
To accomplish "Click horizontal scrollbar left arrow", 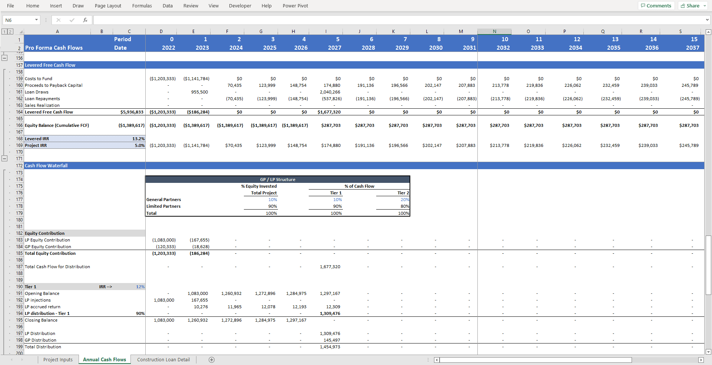I will pyautogui.click(x=437, y=360).
